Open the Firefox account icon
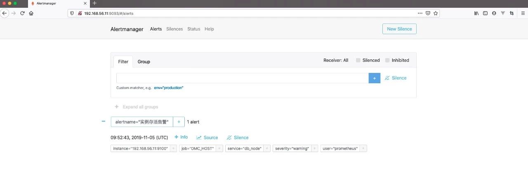528x190 pixels. tap(494, 13)
